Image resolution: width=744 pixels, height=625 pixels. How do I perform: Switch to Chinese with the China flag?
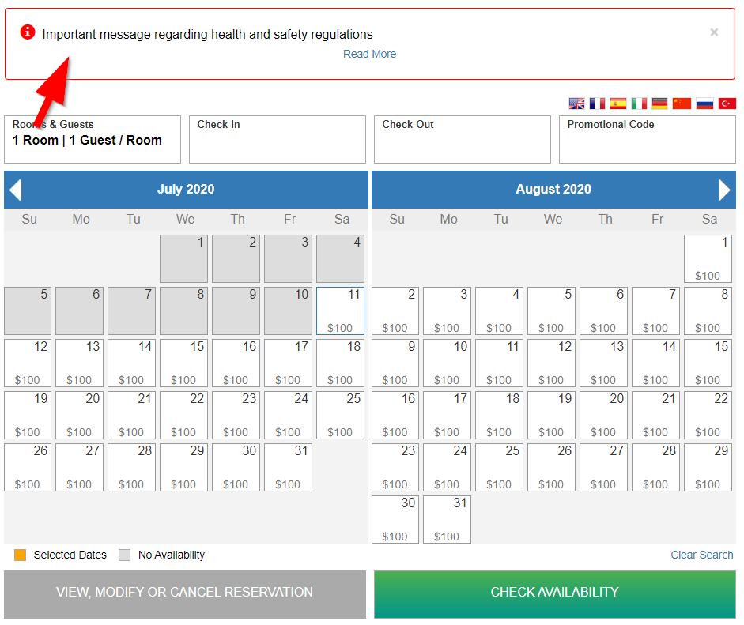682,104
